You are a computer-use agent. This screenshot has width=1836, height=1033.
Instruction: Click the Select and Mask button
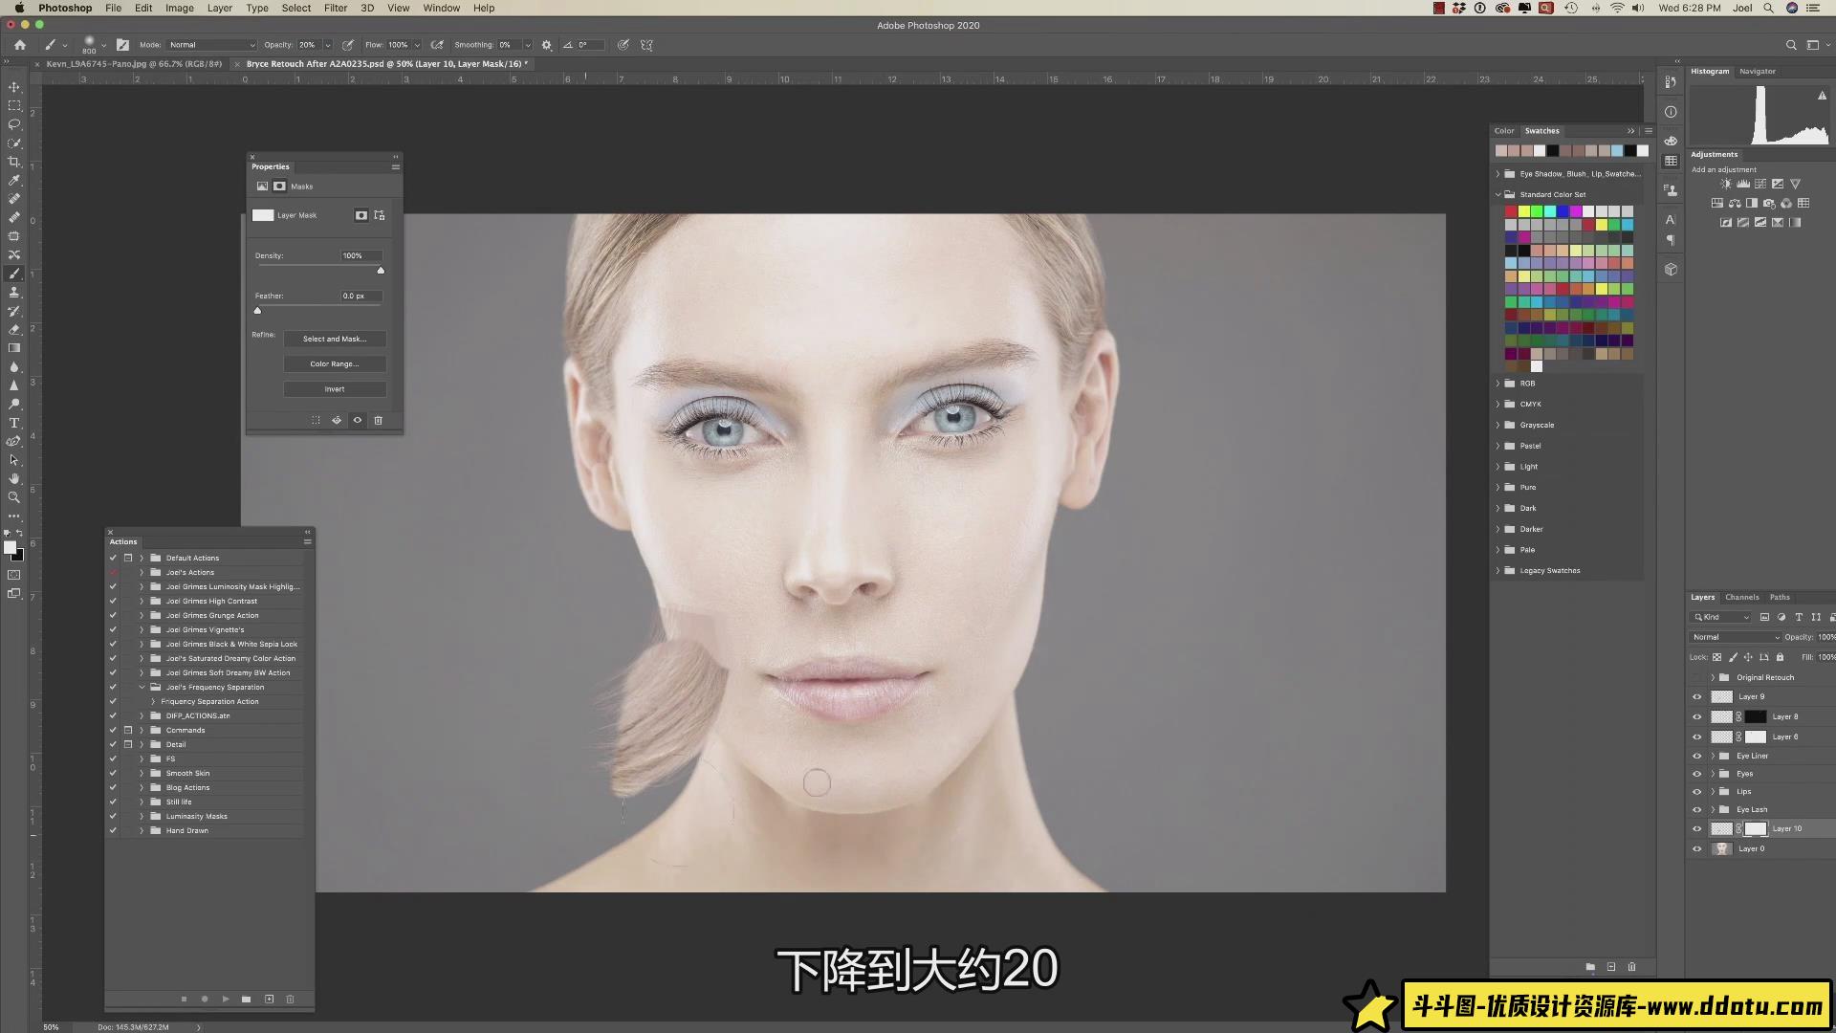click(x=335, y=339)
